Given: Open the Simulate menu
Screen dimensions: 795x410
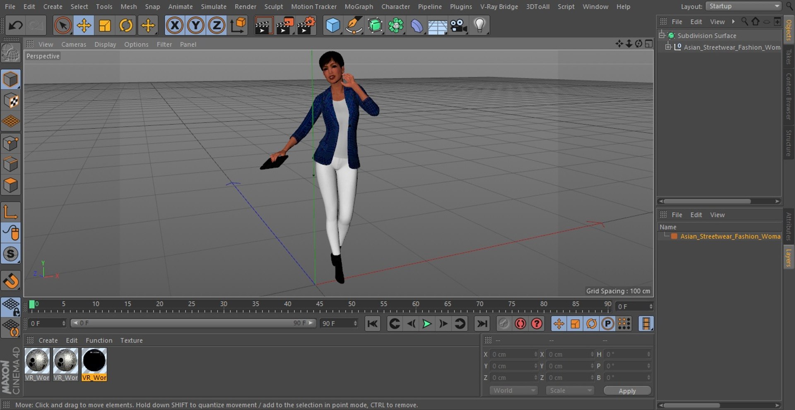Looking at the screenshot, I should coord(214,7).
